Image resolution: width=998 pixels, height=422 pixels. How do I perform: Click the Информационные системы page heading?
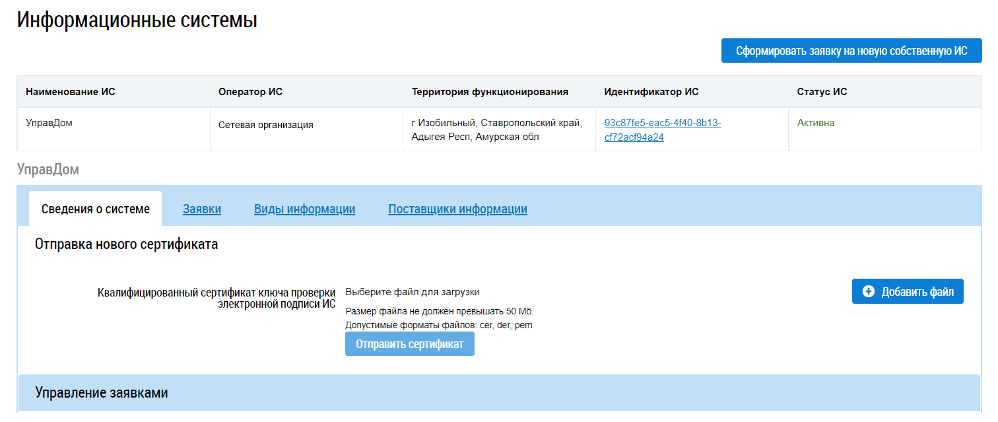[x=137, y=20]
